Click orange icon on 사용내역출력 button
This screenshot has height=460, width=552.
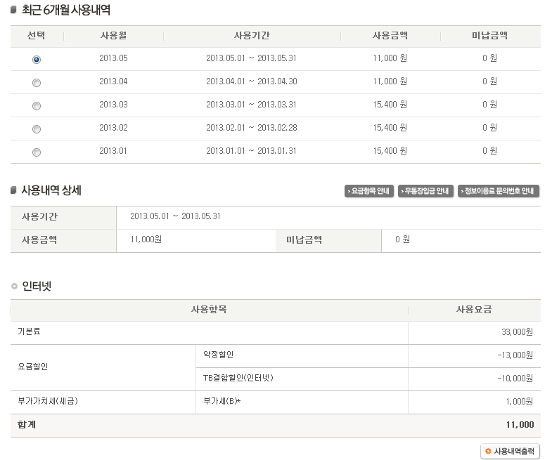488,451
